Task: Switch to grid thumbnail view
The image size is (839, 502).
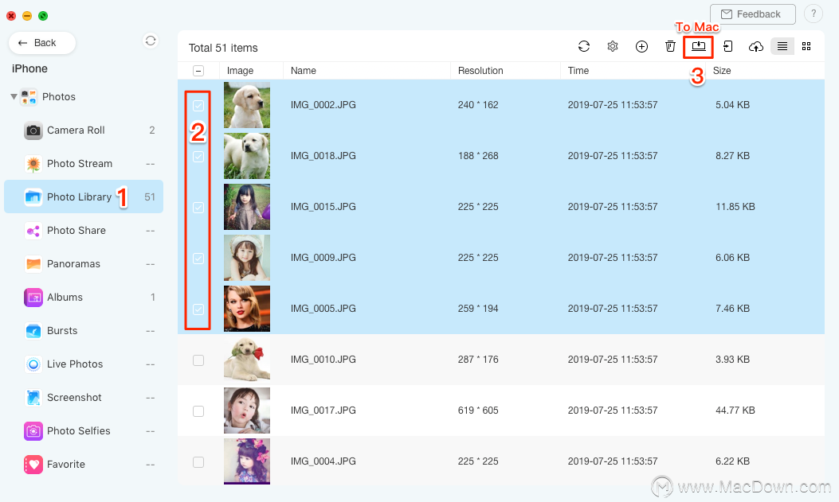Action: (x=806, y=46)
